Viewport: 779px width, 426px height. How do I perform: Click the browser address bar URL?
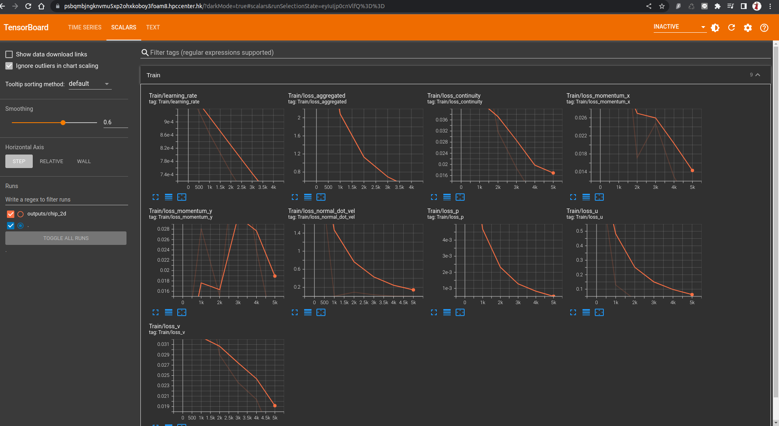point(224,6)
